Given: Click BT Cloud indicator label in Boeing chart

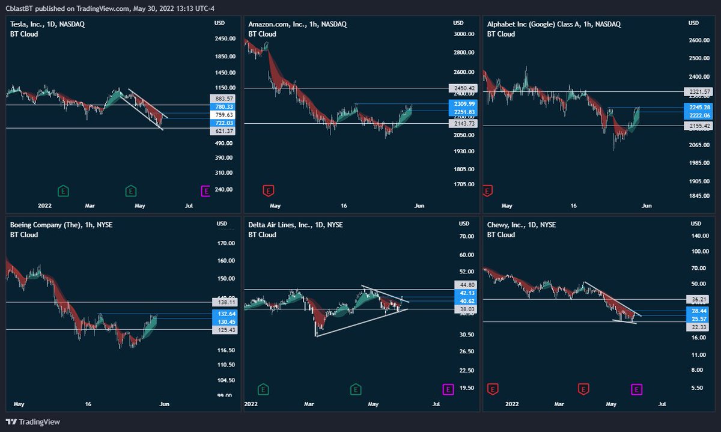Looking at the screenshot, I should pyautogui.click(x=24, y=235).
